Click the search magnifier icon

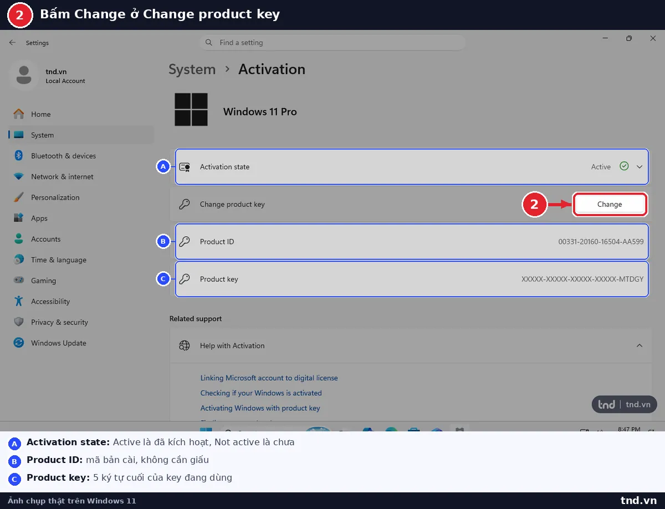209,43
